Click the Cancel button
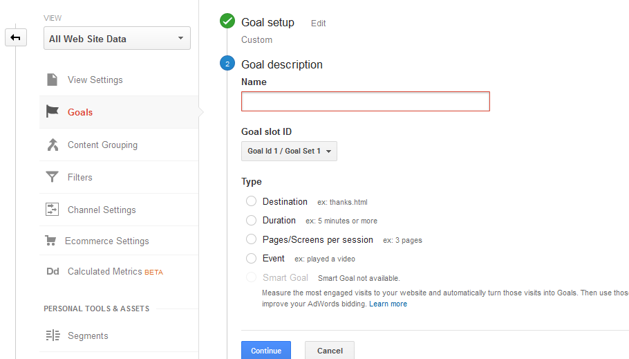Viewport: 629px width, 359px height. [329, 351]
